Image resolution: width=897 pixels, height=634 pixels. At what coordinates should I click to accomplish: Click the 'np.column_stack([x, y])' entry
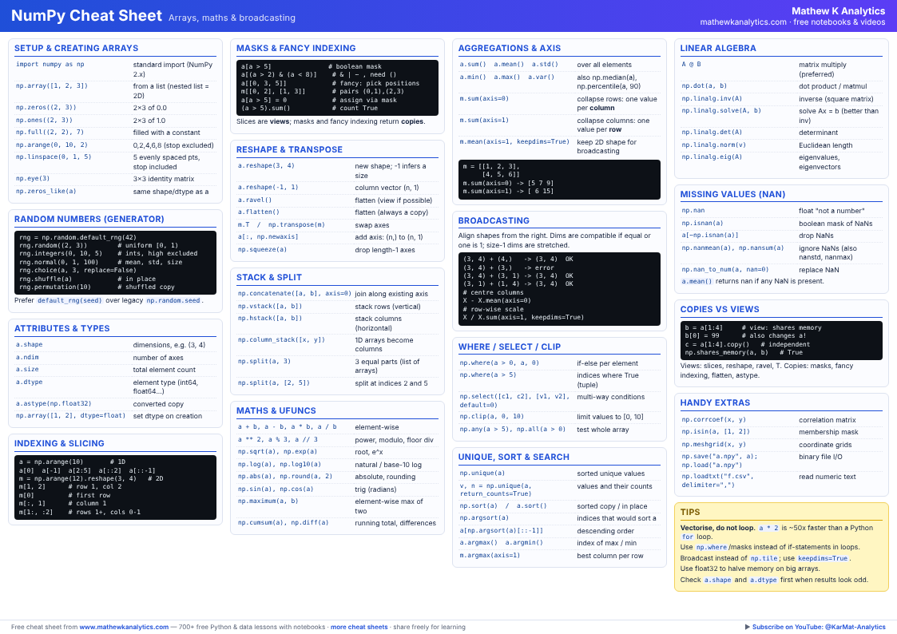tap(281, 339)
